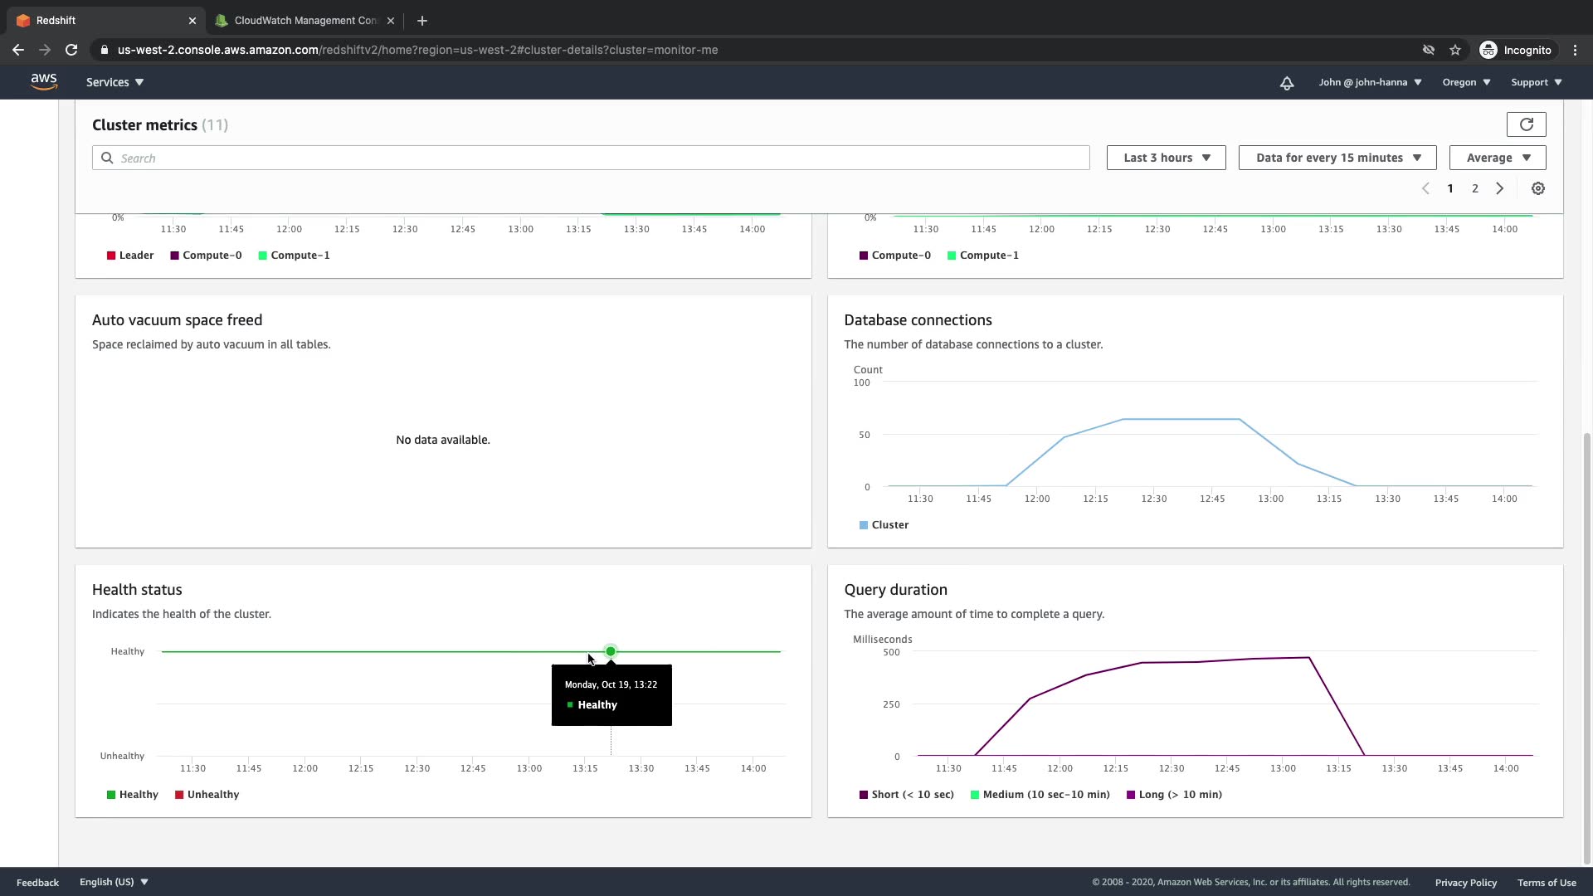Go to next metrics page arrow
Image resolution: width=1593 pixels, height=896 pixels.
1499,188
